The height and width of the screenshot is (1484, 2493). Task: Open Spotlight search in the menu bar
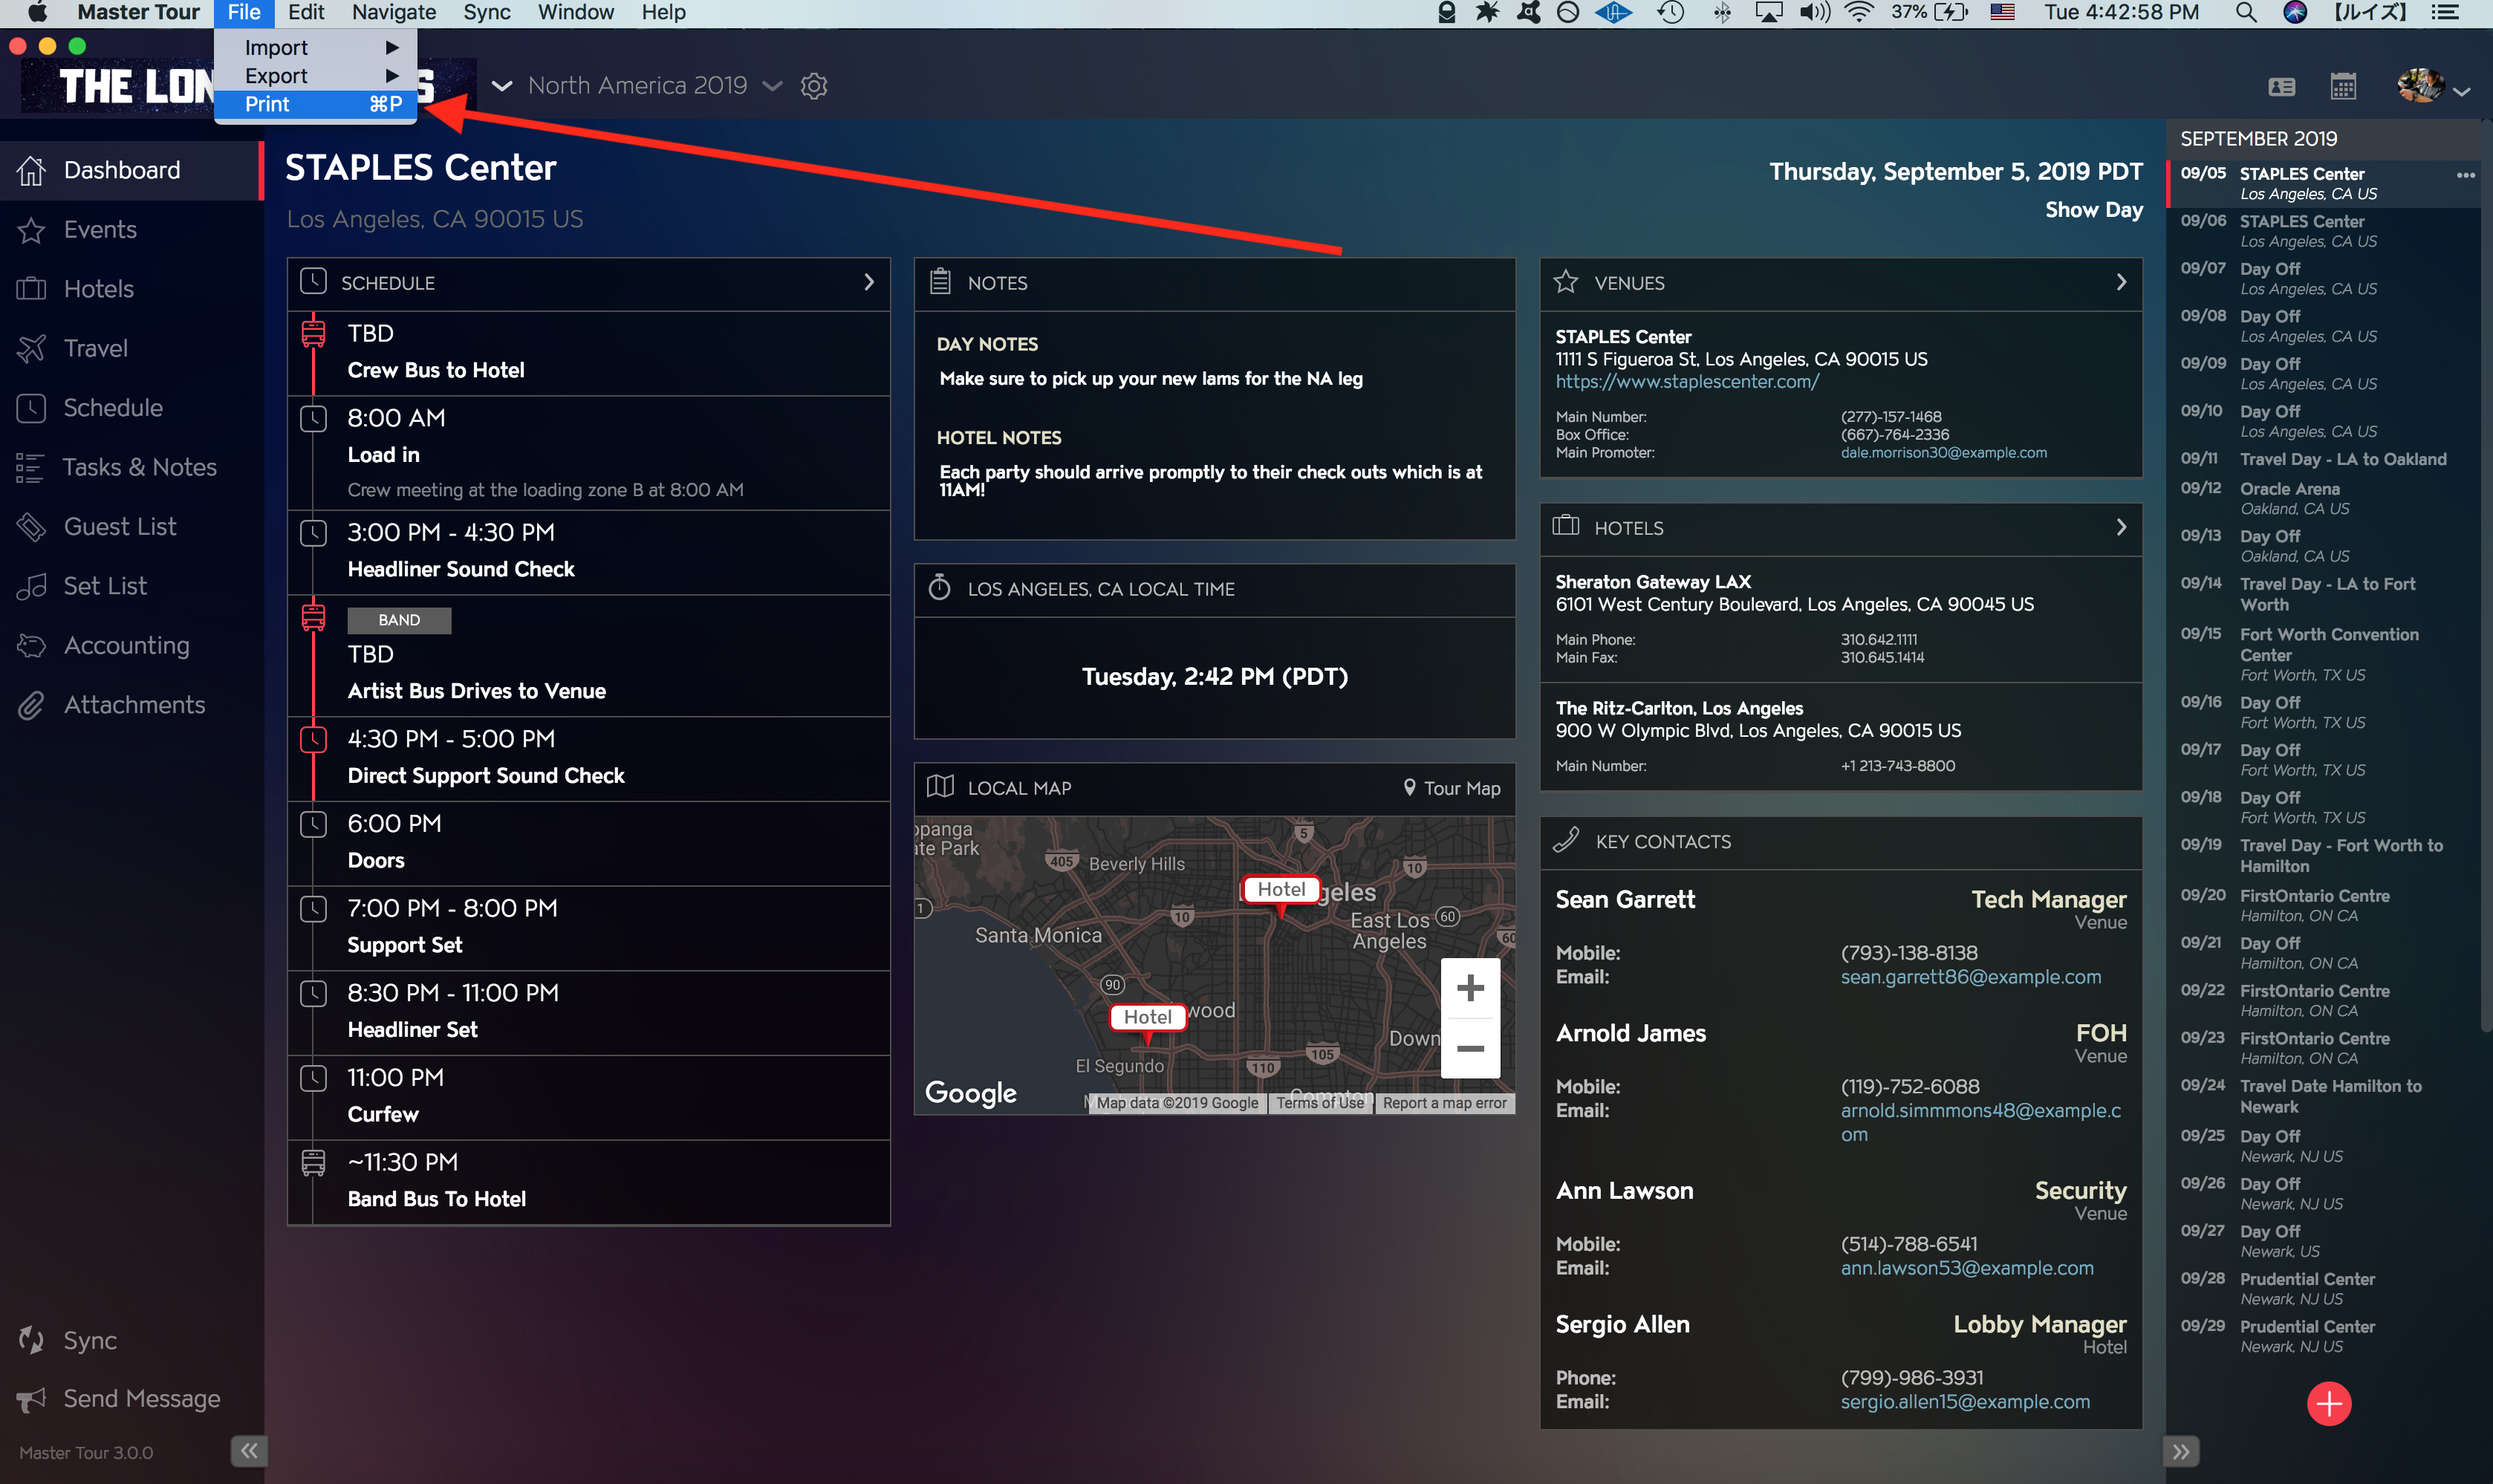coord(2244,13)
